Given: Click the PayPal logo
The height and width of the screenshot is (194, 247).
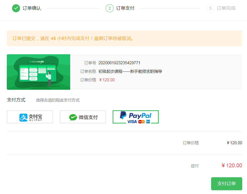Looking at the screenshot, I should pyautogui.click(x=135, y=115).
